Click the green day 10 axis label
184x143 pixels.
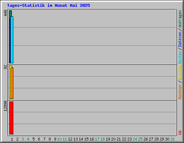pos(59,139)
